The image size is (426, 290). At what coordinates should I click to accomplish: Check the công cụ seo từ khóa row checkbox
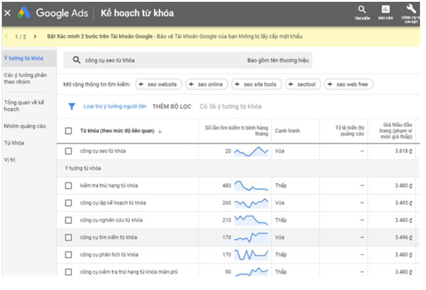[x=68, y=151]
